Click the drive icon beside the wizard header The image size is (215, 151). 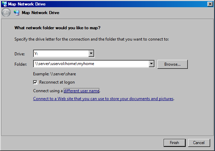tap(16, 13)
